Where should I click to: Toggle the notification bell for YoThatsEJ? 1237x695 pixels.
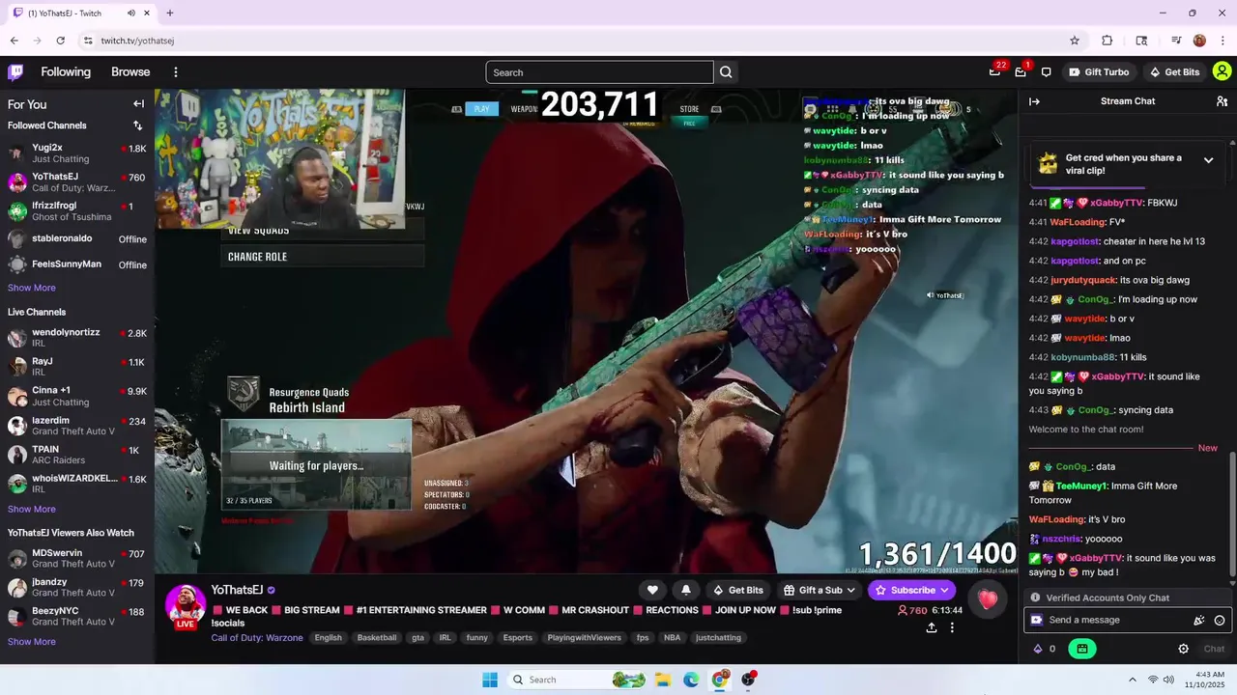(x=686, y=590)
